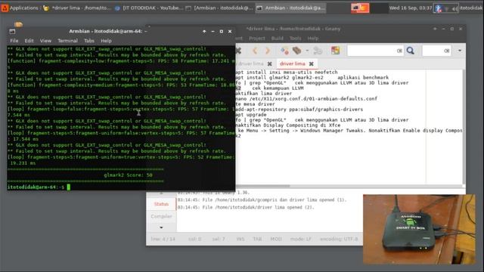Expand the Geany toolbar overflow arrow
This screenshot has width=484, height=272.
460,51
